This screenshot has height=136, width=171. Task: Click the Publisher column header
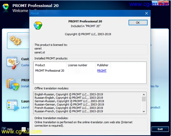tap(103, 65)
